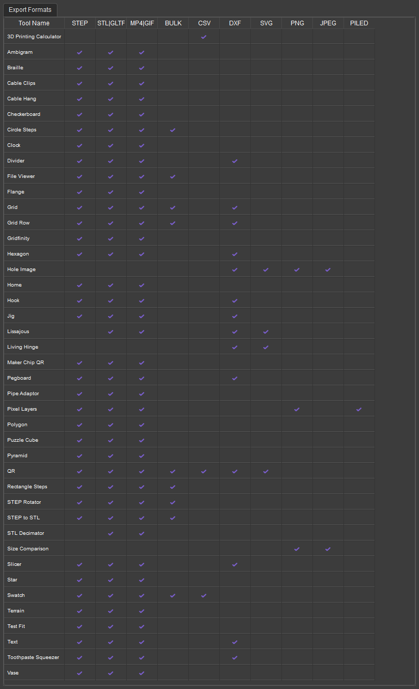Click the CSV checkmark in Swatch row

point(204,595)
